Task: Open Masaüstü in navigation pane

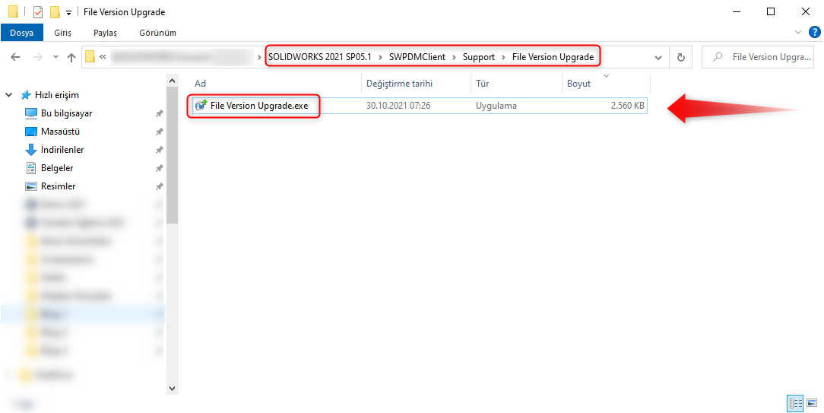Action: 61,132
